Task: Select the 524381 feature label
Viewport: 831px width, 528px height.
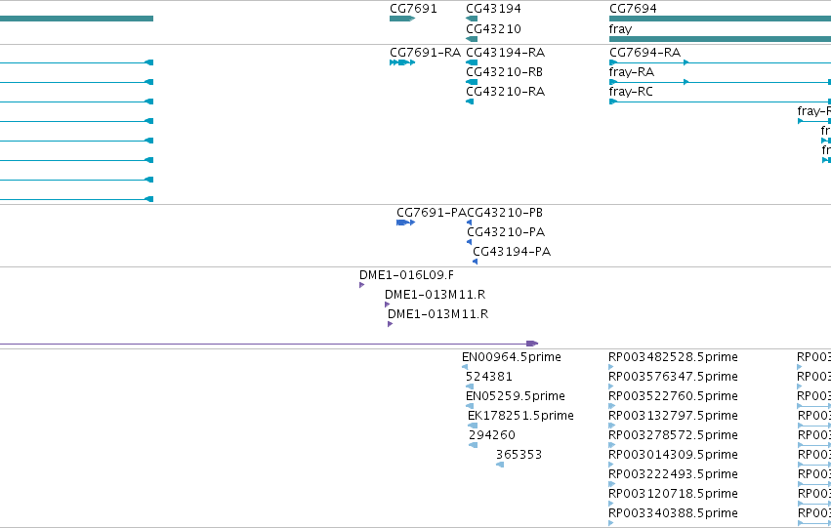Action: coord(489,377)
